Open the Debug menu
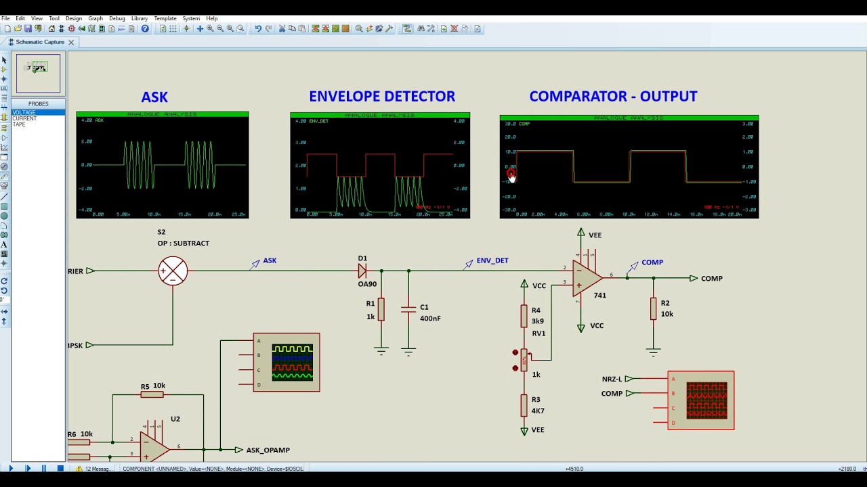 pyautogui.click(x=117, y=18)
